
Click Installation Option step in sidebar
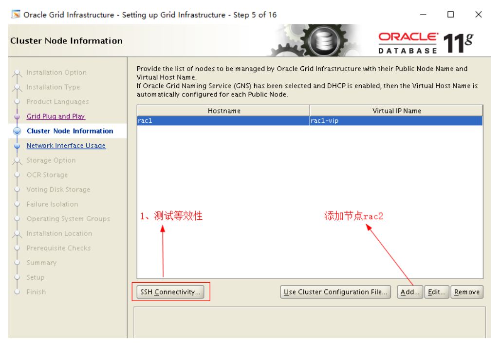tap(56, 72)
